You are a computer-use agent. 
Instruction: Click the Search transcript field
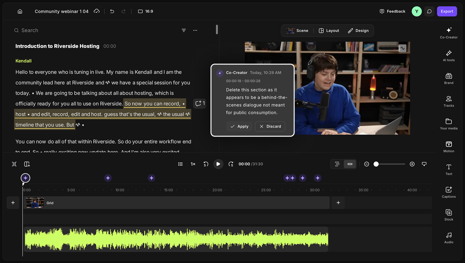95,30
